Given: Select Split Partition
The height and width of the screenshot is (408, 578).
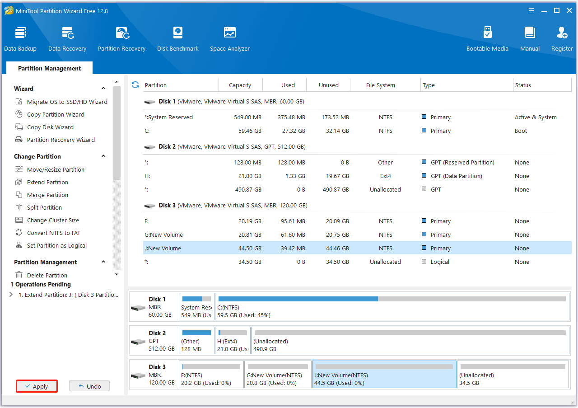Looking at the screenshot, I should (x=39, y=207).
